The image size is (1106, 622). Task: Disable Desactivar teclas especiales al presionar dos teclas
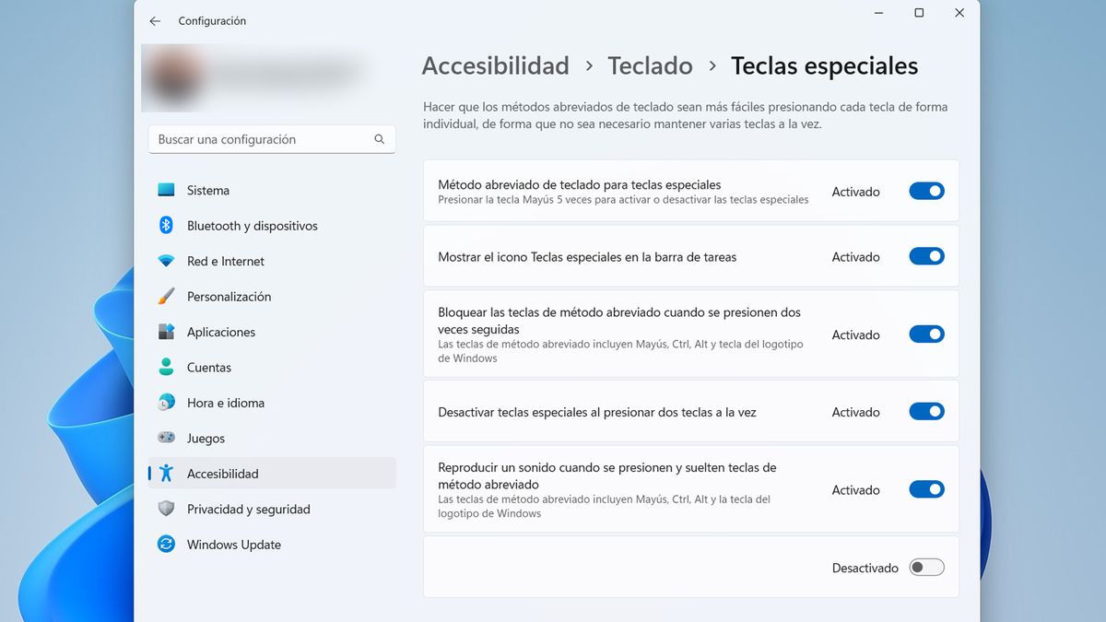tap(926, 412)
